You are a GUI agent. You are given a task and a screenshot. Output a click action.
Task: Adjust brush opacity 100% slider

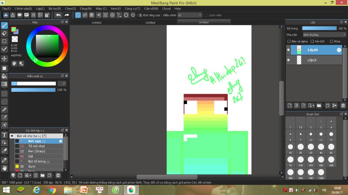click(33, 90)
